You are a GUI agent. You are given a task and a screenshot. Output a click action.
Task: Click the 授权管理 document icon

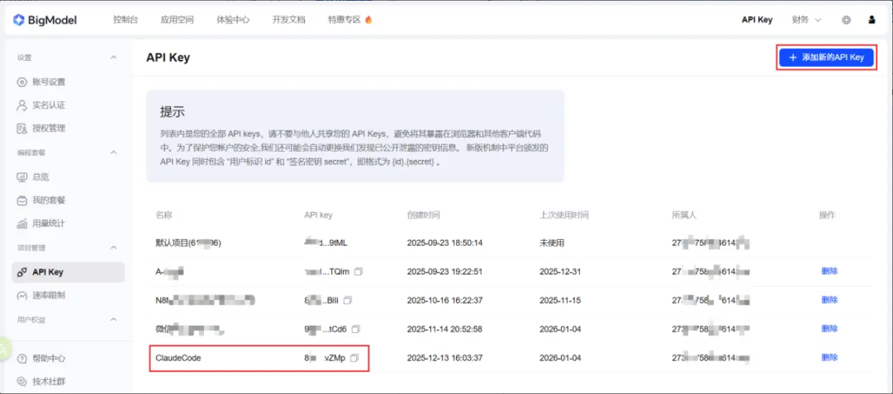(22, 128)
